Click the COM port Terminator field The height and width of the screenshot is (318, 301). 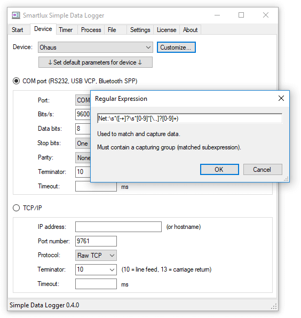coord(83,172)
